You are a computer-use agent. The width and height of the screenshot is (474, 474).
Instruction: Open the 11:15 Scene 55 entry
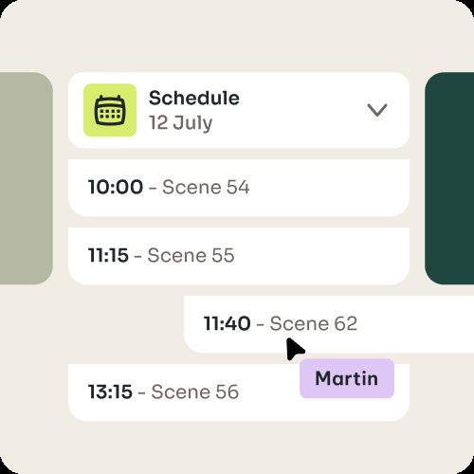pyautogui.click(x=239, y=256)
